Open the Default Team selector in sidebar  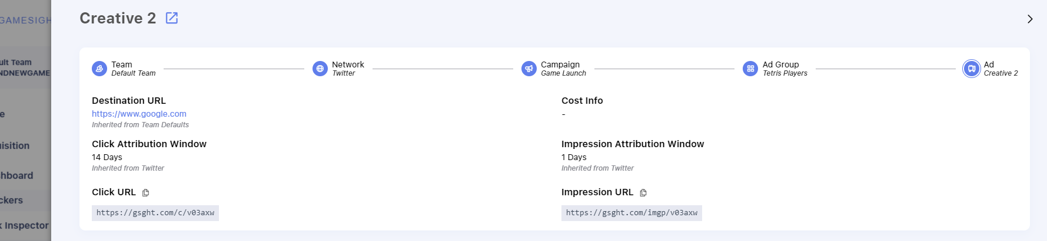coord(24,67)
